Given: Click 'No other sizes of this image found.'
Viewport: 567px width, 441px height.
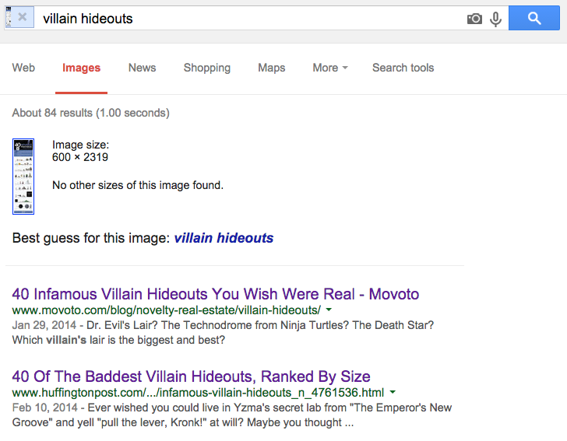Looking at the screenshot, I should point(138,185).
